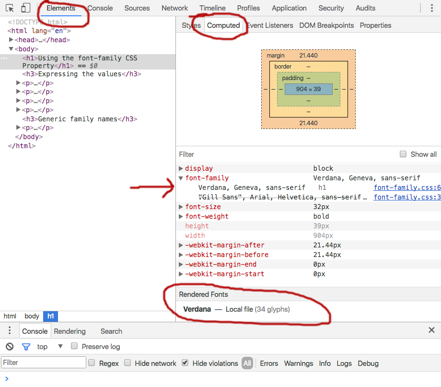Select the h3 Expressing the values node
The height and width of the screenshot is (387, 441).
click(82, 74)
